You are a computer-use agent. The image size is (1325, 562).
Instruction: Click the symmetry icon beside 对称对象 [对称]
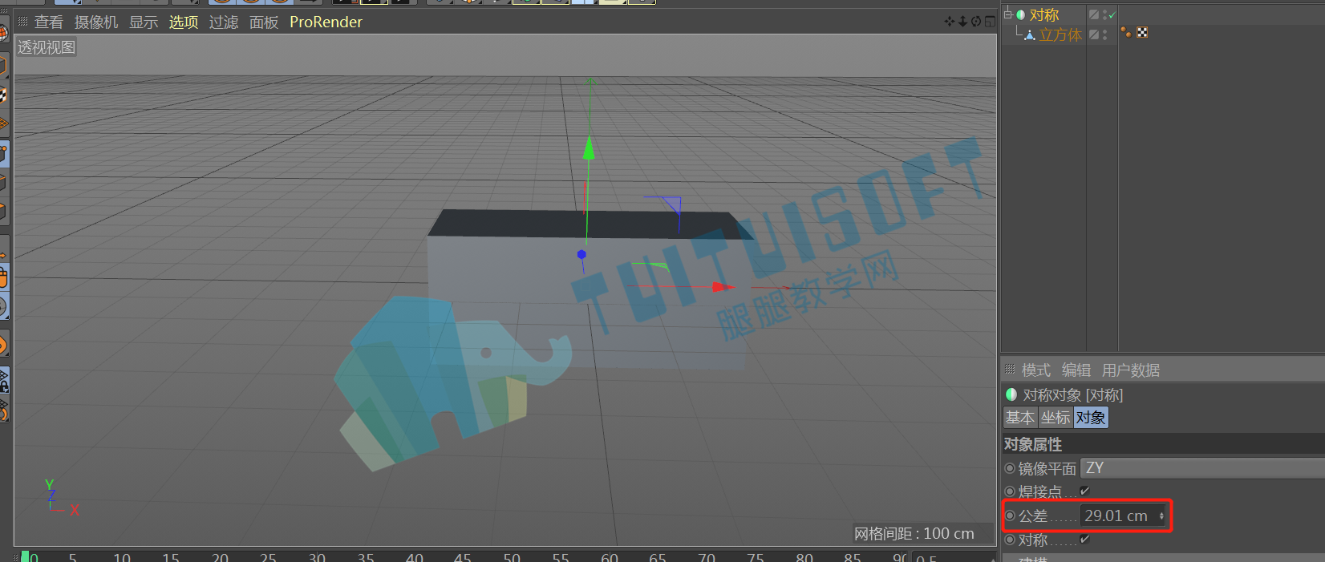[x=1011, y=394]
